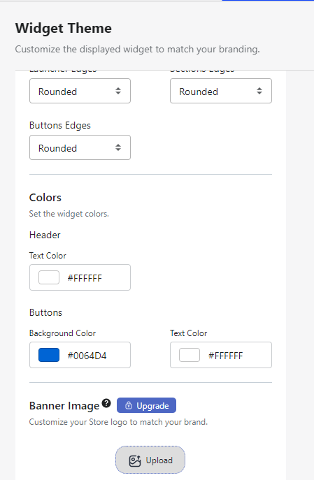
Task: Click the arrows icon on the Buttons Edges dropdown
Action: tap(118, 147)
